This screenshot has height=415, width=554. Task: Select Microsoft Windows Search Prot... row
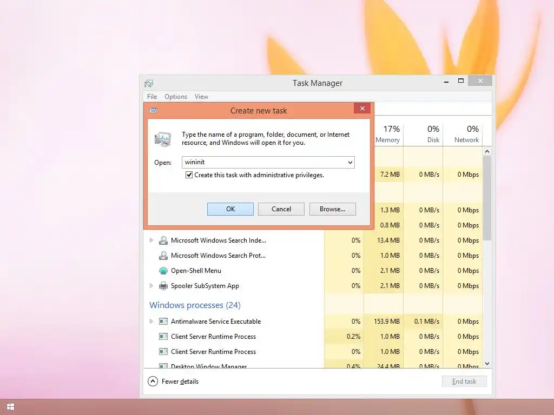click(313, 256)
